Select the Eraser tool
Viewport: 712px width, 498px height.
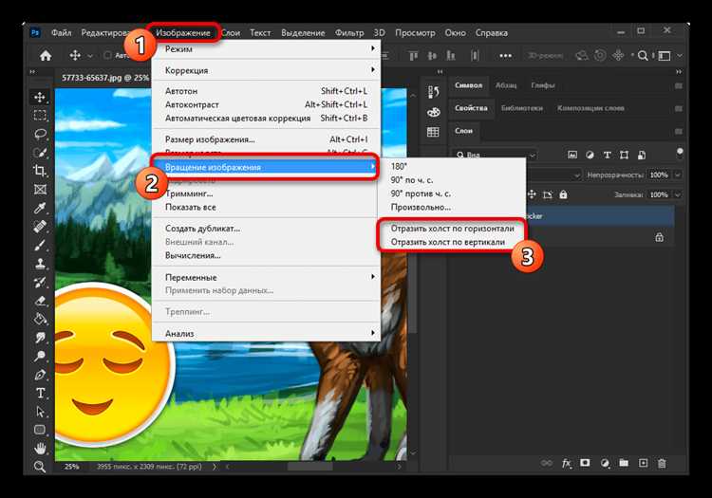pyautogui.click(x=40, y=301)
